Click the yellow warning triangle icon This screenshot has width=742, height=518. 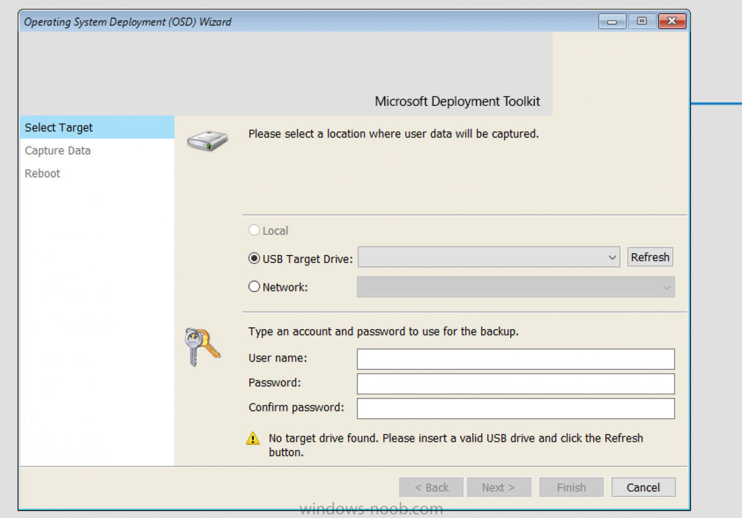tap(253, 439)
